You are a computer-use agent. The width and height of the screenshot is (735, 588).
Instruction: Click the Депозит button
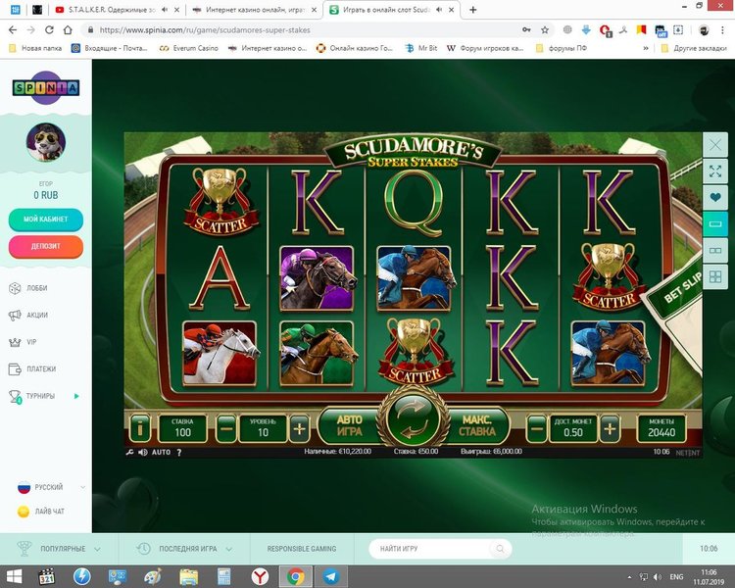pos(45,247)
